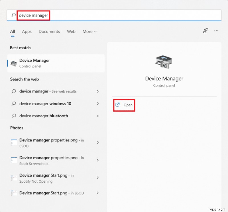The height and width of the screenshot is (212, 228).
Task: Click the magnifying glass in the search box
Action: (x=13, y=15)
